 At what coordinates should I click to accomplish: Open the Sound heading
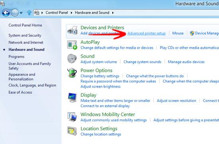88,56
